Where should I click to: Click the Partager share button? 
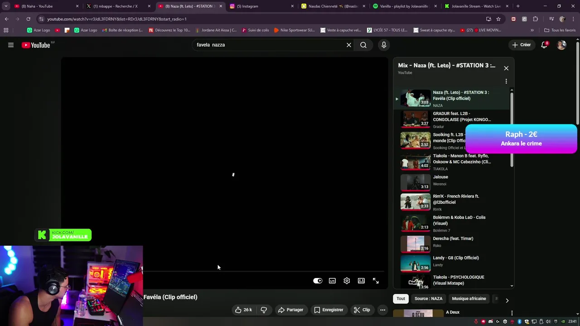click(290, 310)
